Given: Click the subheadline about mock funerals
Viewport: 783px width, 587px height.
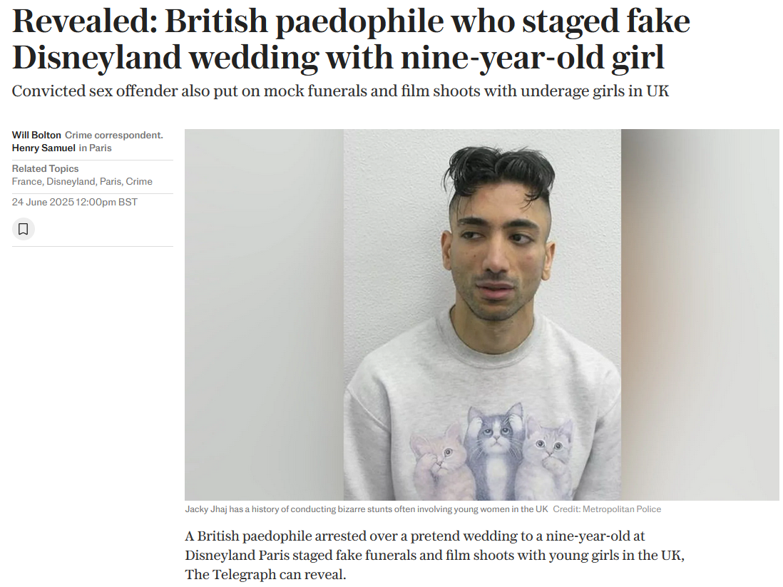Looking at the screenshot, I should tap(340, 91).
